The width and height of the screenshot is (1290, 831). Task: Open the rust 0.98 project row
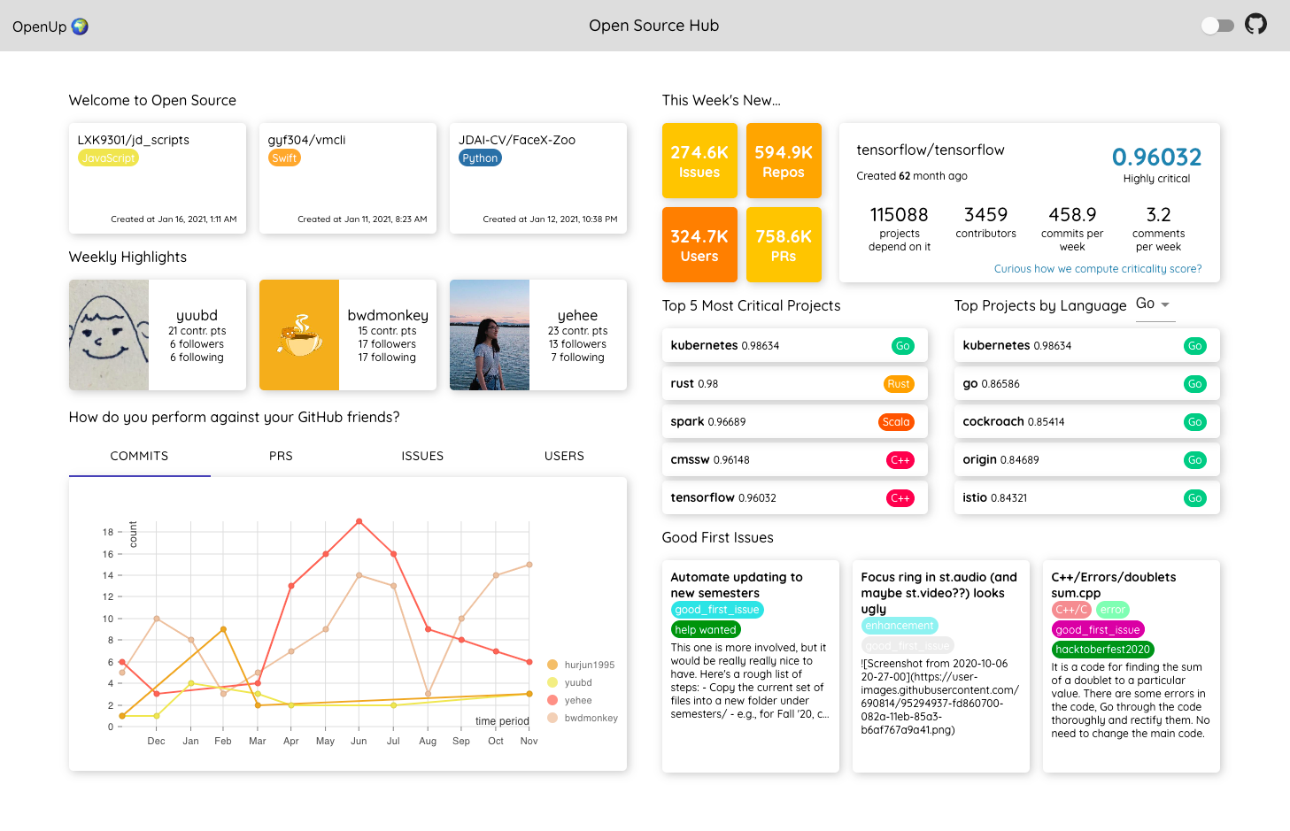pyautogui.click(x=795, y=384)
